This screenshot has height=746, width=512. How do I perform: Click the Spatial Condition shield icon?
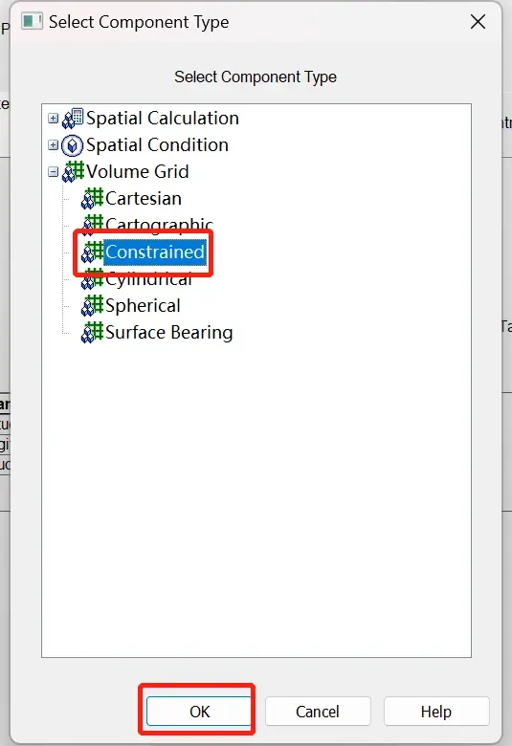[x=73, y=145]
